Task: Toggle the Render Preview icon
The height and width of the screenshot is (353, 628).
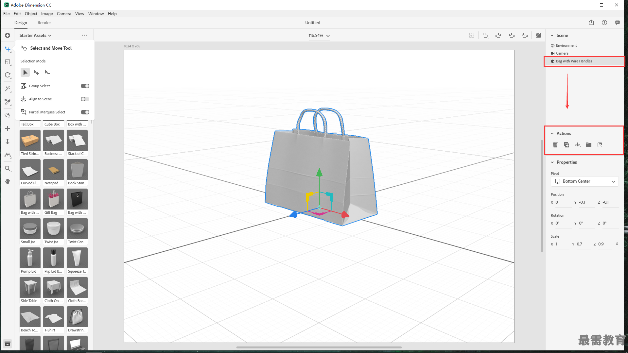Action: tap(538, 35)
